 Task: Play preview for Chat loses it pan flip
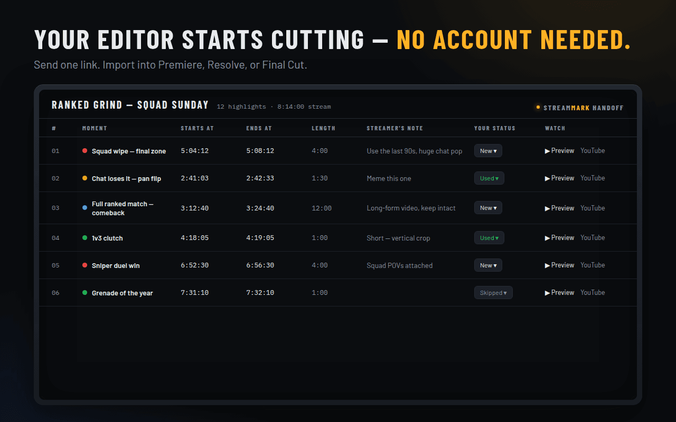[x=559, y=178]
